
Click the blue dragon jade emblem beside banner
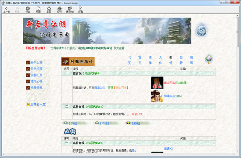click(201, 30)
